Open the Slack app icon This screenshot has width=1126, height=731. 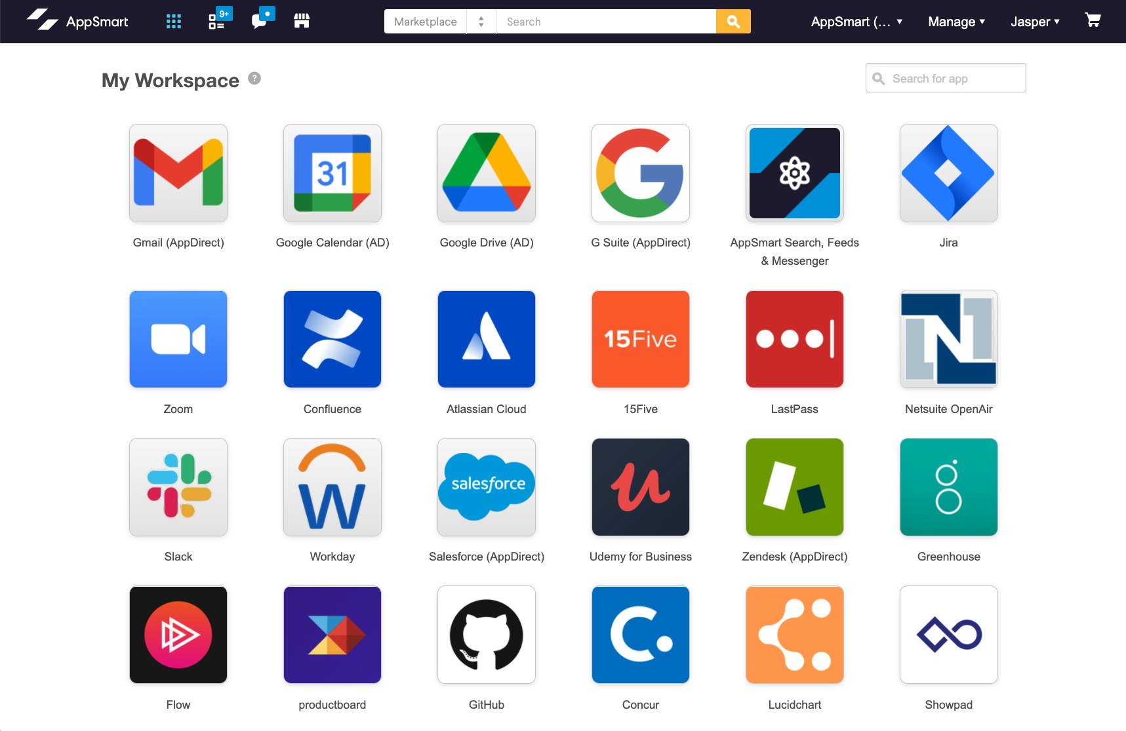pos(178,487)
